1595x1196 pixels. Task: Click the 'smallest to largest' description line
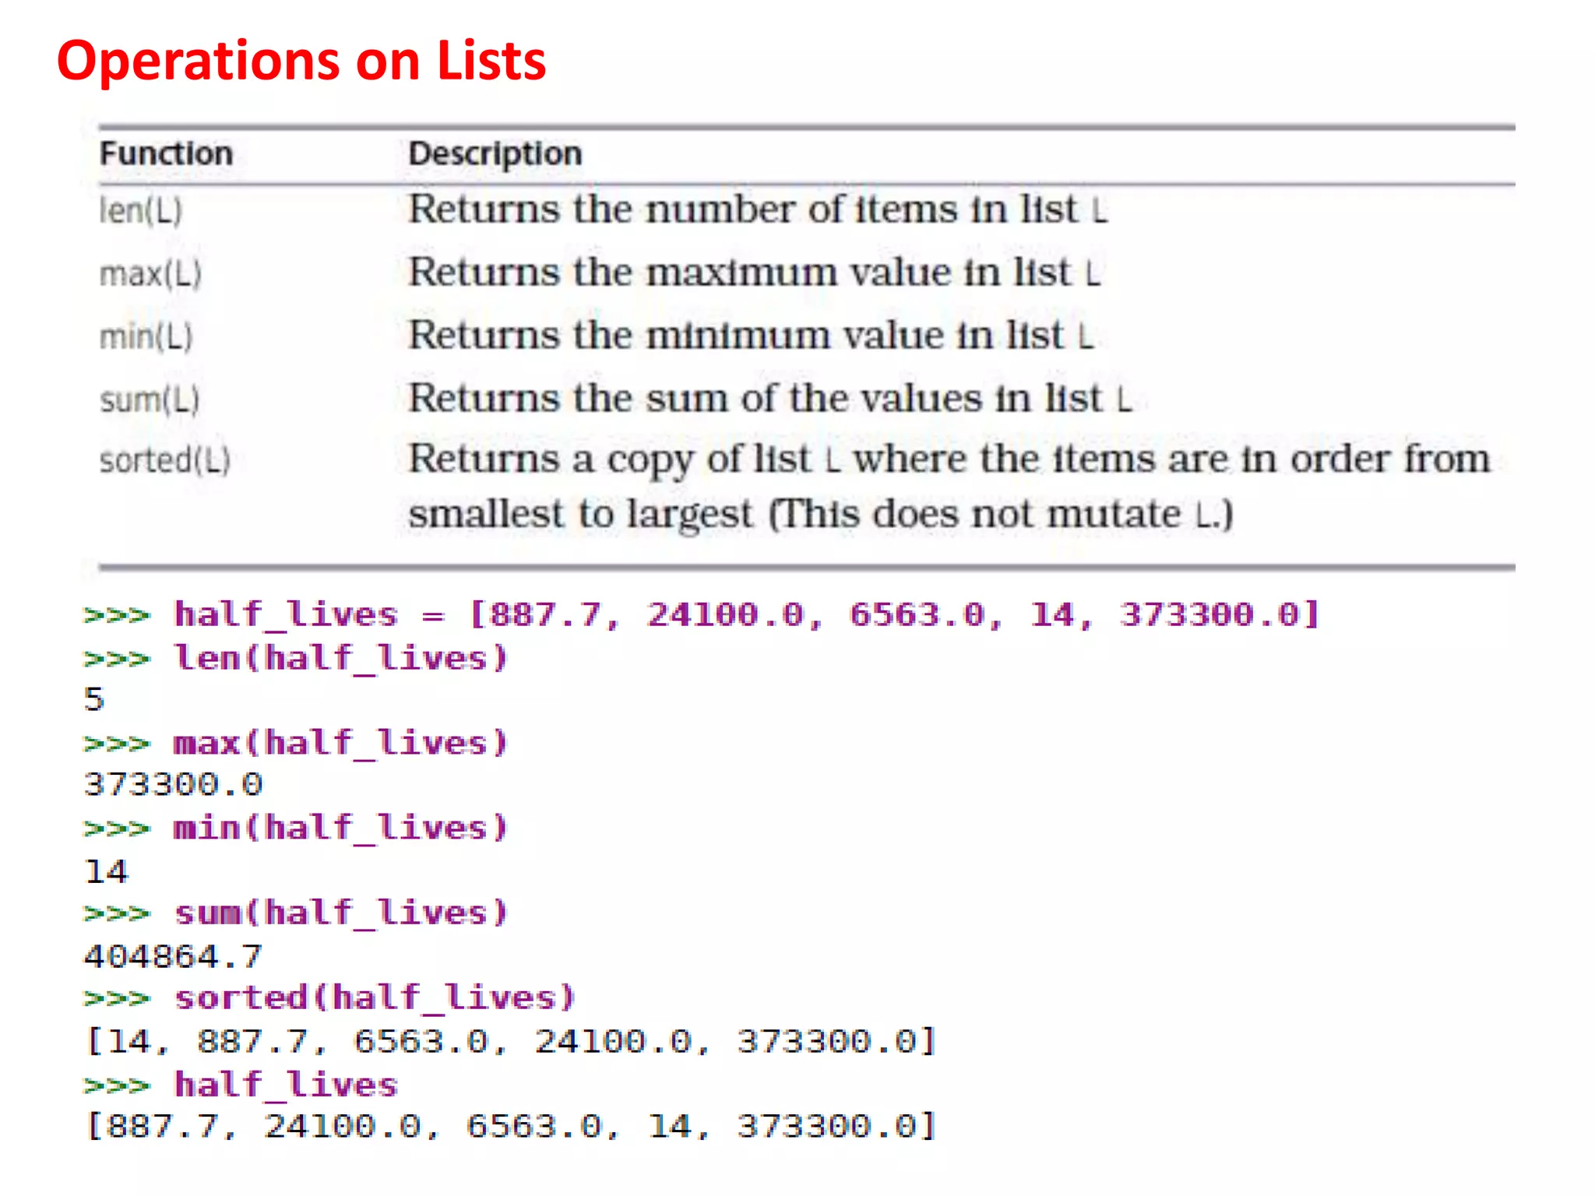click(x=822, y=514)
